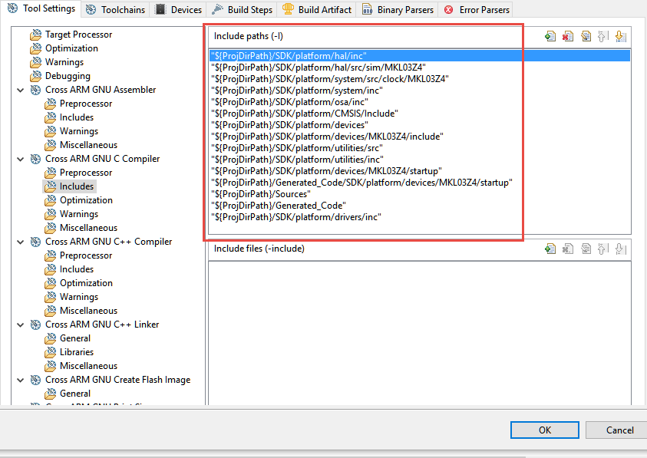Dismiss the dialog with Cancel

point(617,430)
